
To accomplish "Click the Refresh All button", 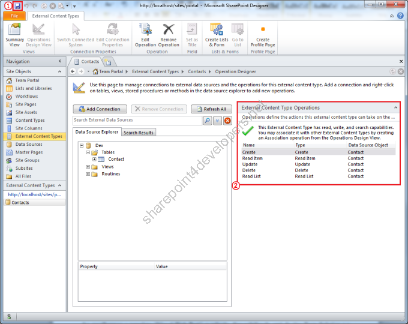I will click(x=211, y=109).
